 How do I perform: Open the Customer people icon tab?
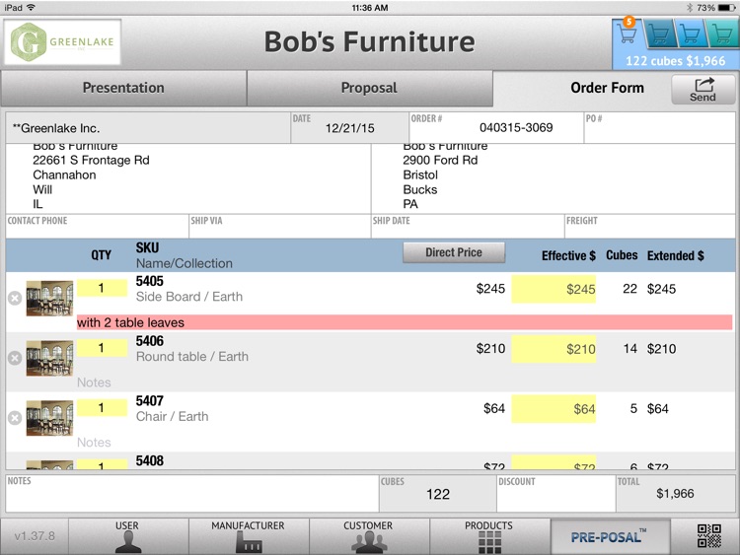369,536
